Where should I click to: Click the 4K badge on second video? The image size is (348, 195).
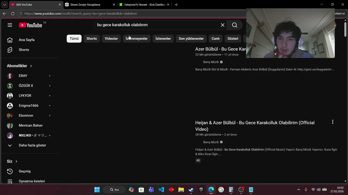tap(198, 160)
